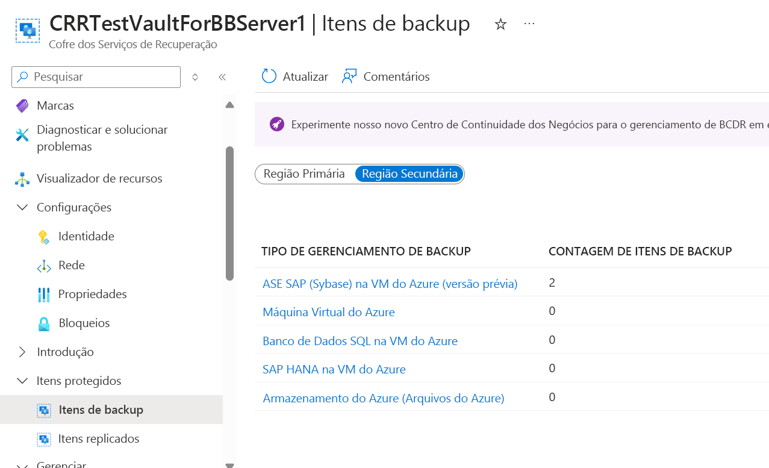Viewport: 769px width, 468px height.
Task: Select the Região Secundária toggle option
Action: (x=409, y=174)
